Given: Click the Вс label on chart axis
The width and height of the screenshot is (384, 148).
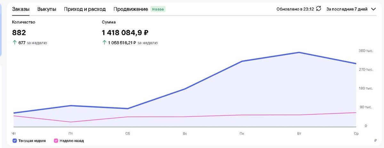Looking at the screenshot, I should (x=185, y=133).
